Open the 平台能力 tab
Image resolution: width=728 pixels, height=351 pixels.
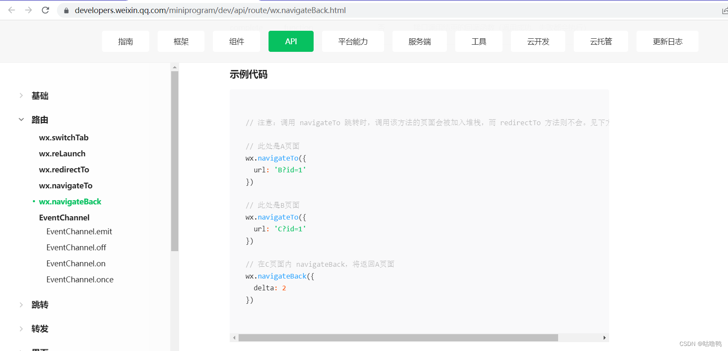pyautogui.click(x=353, y=41)
